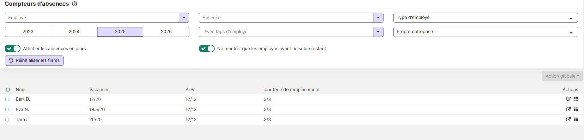Toggle Afficher les absences en jours
The image size is (584, 140).
click(13, 49)
